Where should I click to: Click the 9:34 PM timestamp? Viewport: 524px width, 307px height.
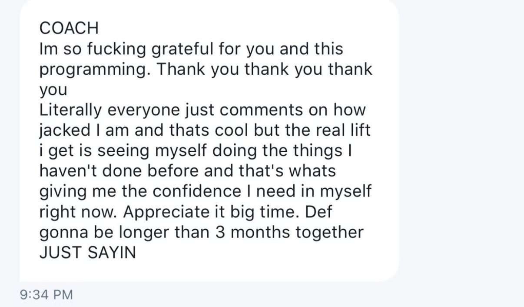coord(46,295)
